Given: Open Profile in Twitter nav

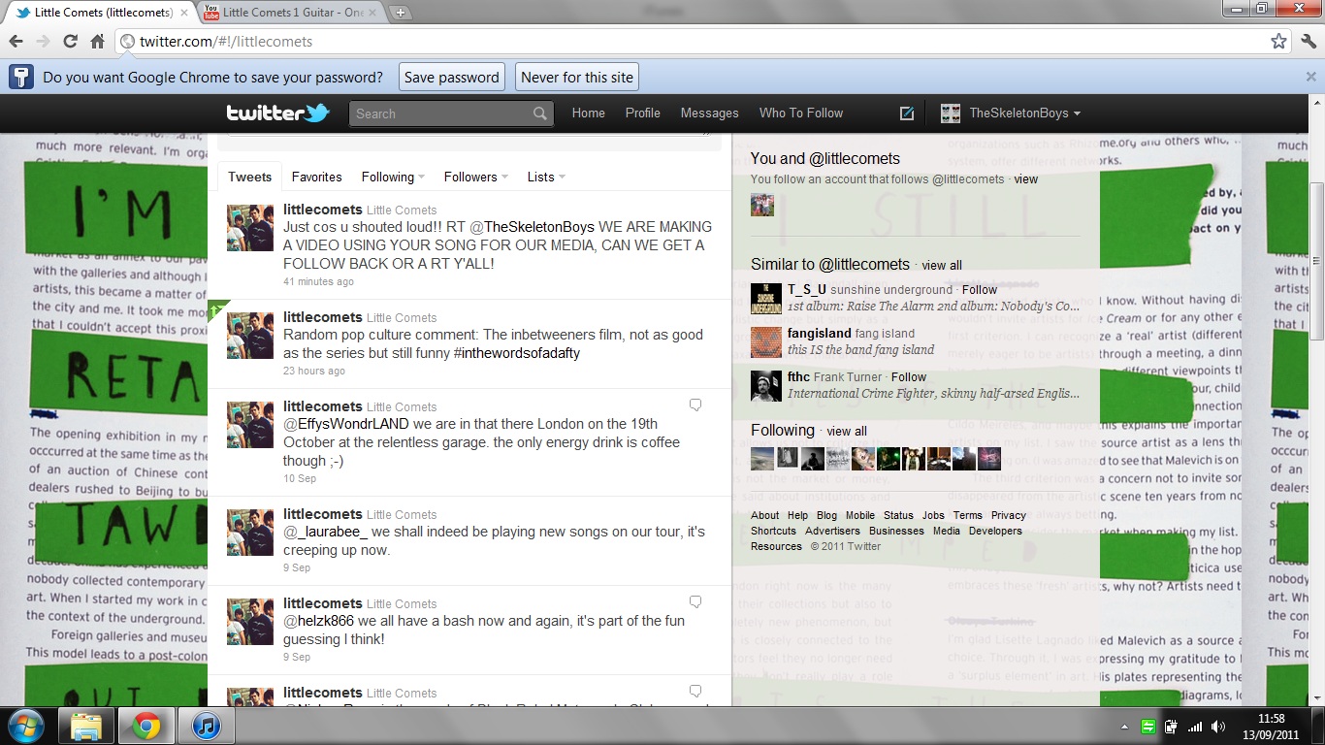Looking at the screenshot, I should pyautogui.click(x=642, y=113).
